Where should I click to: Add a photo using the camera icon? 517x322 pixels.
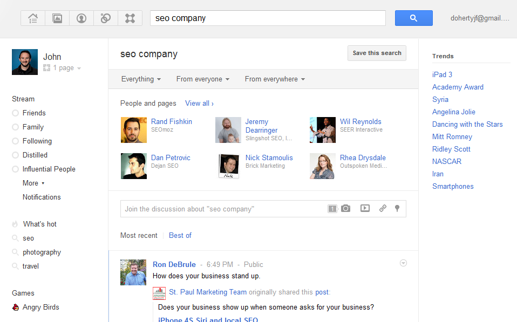pos(345,208)
